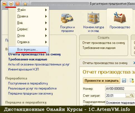Open selection ellipsis button for Счет затрат
This screenshot has height=113, width=135.
128,96
